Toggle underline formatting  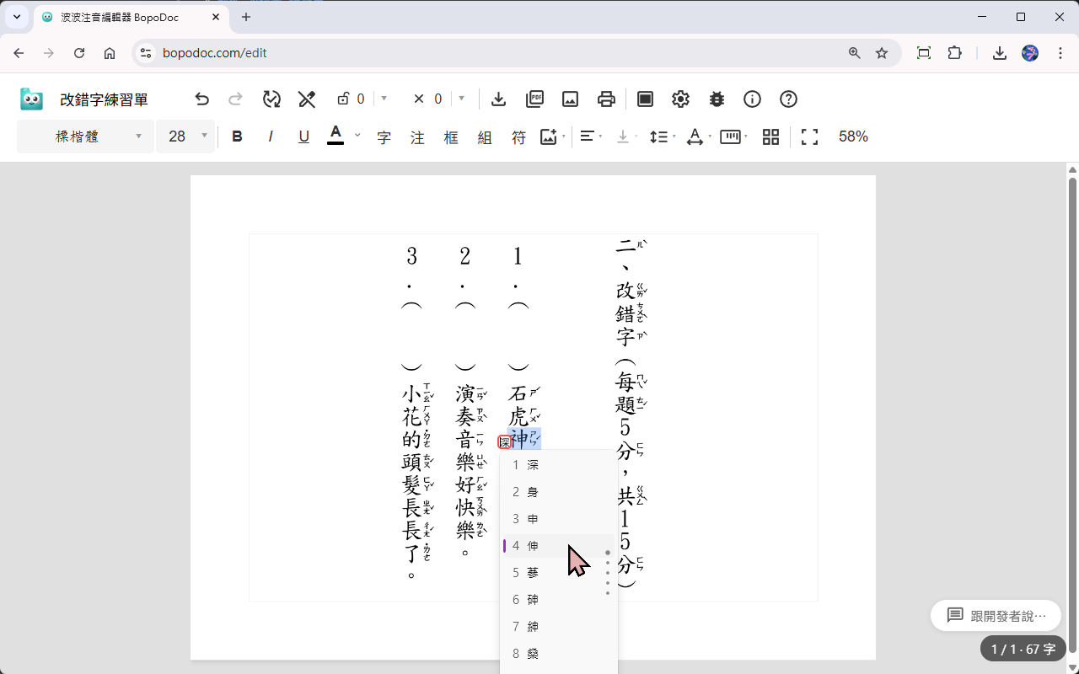click(x=303, y=136)
